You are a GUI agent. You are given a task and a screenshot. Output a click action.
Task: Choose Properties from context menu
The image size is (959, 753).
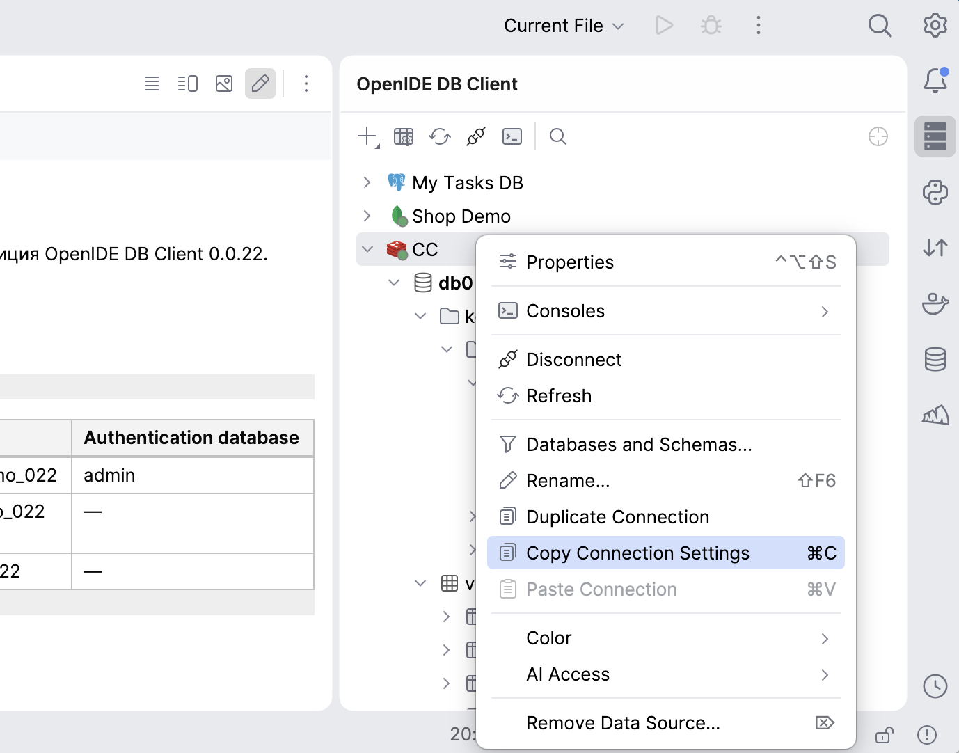click(666, 262)
